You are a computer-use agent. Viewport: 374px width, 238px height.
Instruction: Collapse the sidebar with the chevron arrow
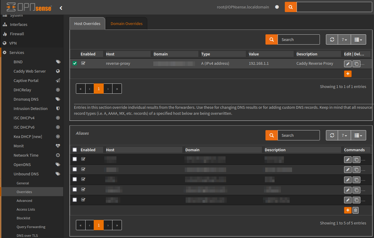click(61, 8)
